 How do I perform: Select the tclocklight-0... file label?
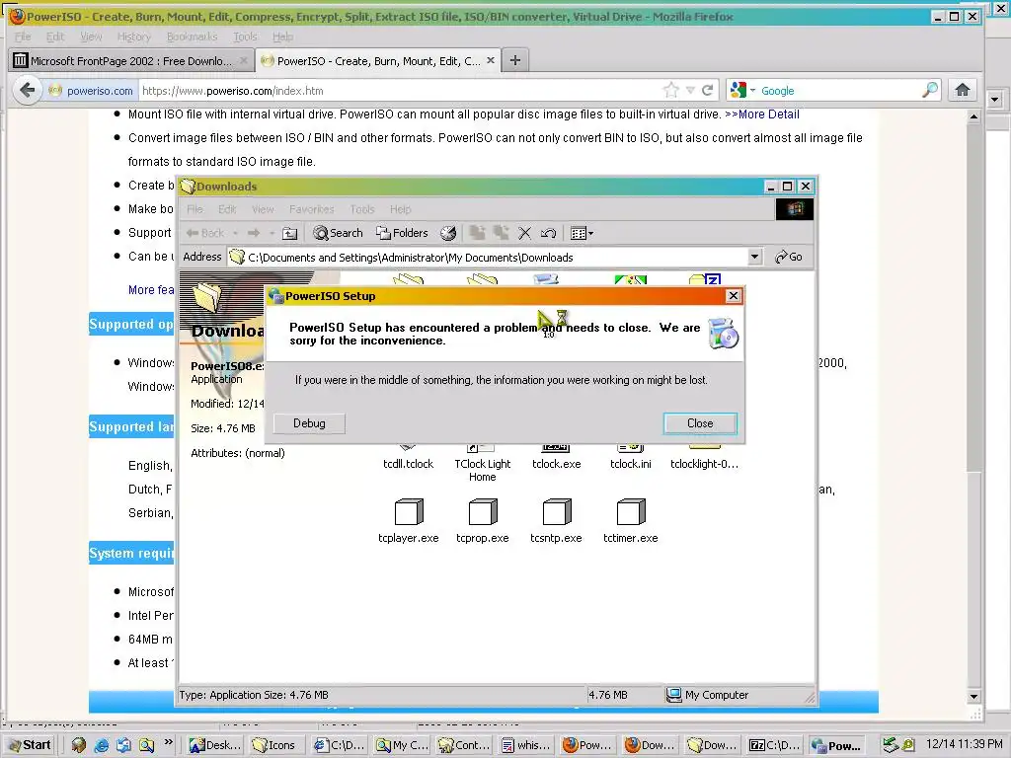pyautogui.click(x=704, y=464)
